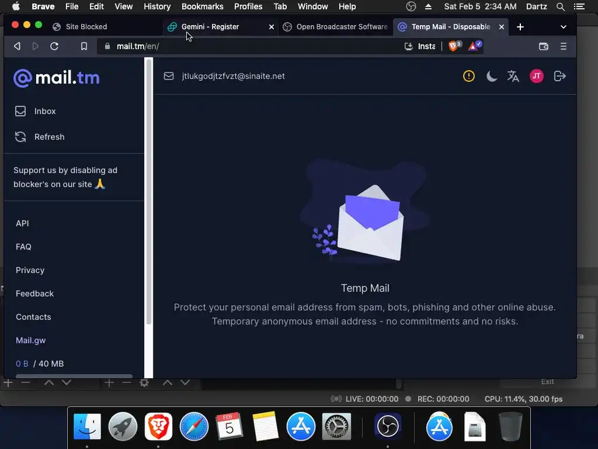Close the Gemini - Register tab

coord(271,27)
